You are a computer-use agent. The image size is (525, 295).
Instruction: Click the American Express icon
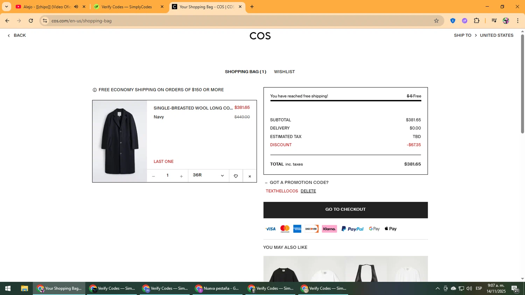click(297, 229)
